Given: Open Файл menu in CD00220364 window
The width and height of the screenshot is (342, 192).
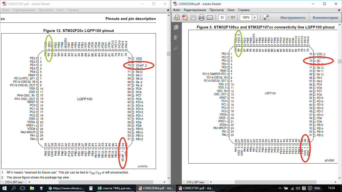Looking at the screenshot, I should coord(177,10).
